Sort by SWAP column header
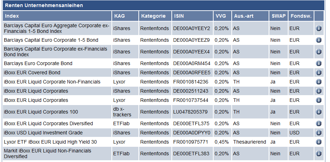 tap(278, 16)
